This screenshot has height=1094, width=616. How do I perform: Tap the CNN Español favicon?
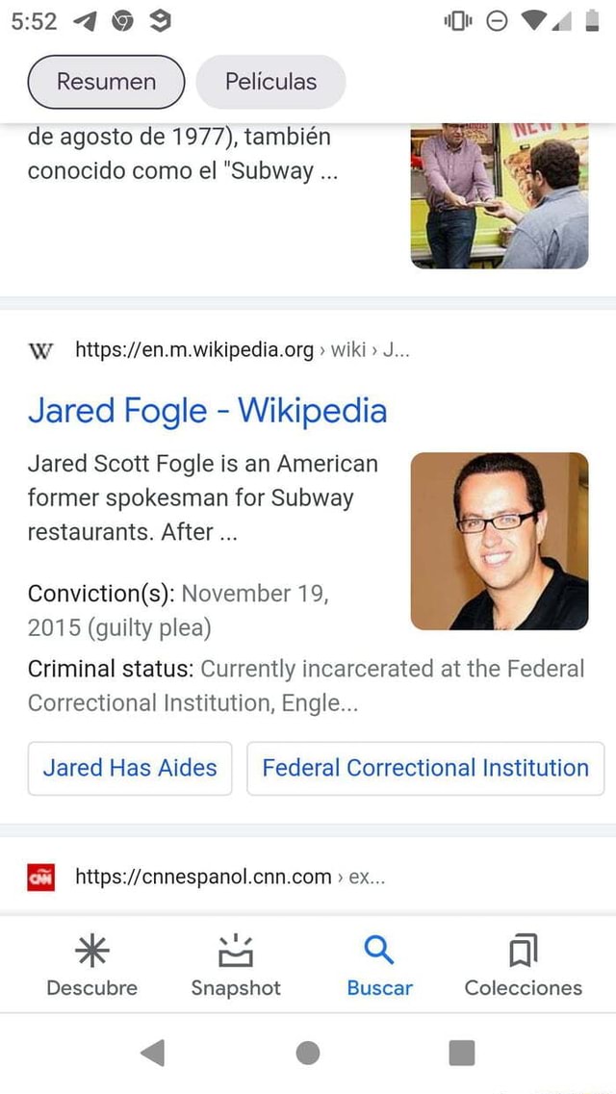[x=41, y=877]
